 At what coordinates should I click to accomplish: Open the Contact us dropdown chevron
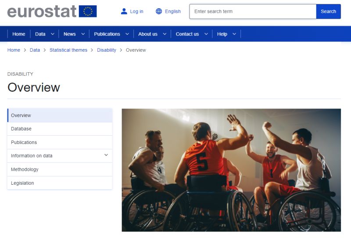tap(206, 34)
